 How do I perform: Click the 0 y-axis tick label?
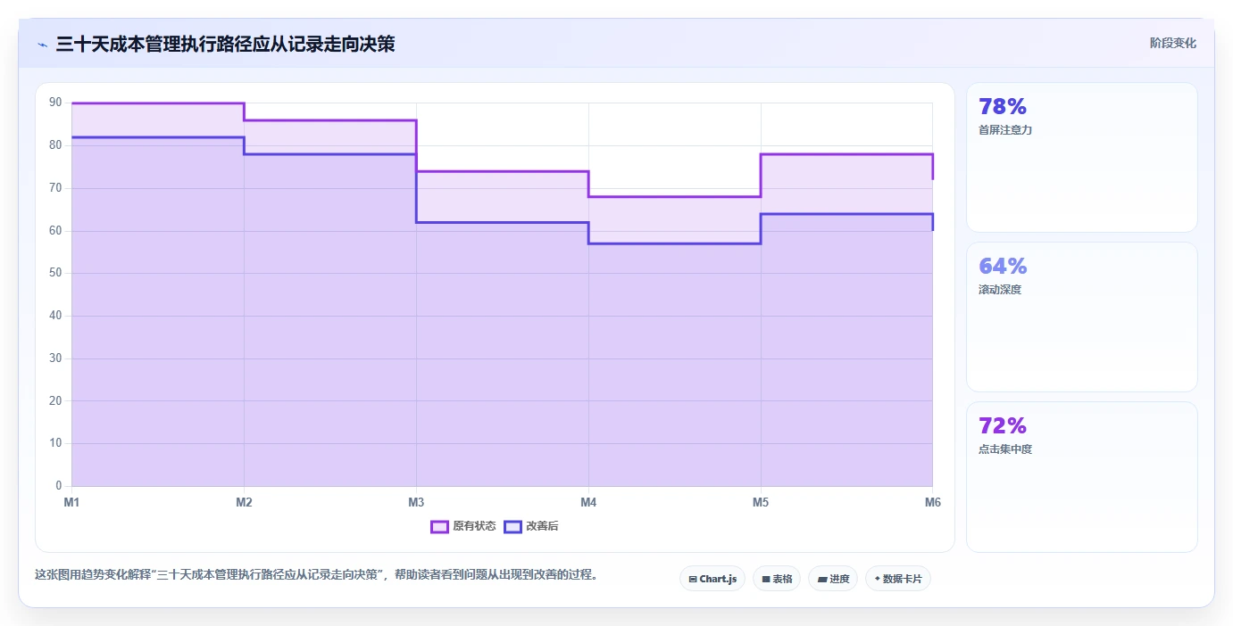click(x=59, y=486)
